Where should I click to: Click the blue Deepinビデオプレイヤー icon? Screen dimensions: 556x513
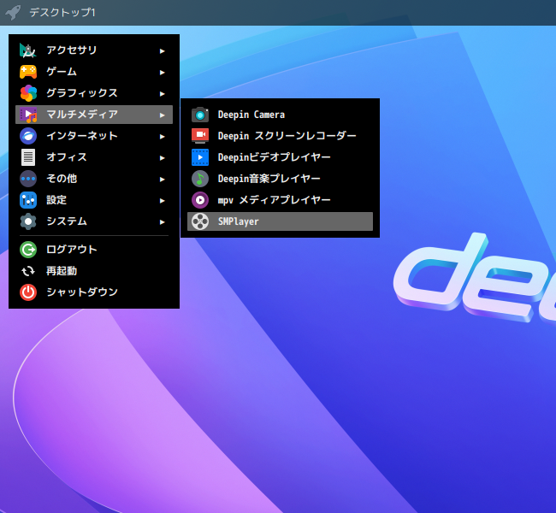tap(200, 157)
